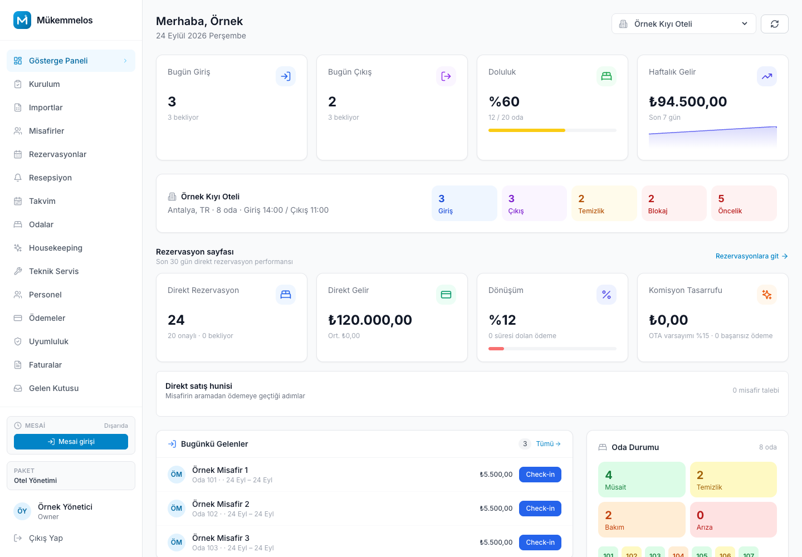Check in Örnek Misafir 3
The height and width of the screenshot is (557, 802).
[540, 543]
